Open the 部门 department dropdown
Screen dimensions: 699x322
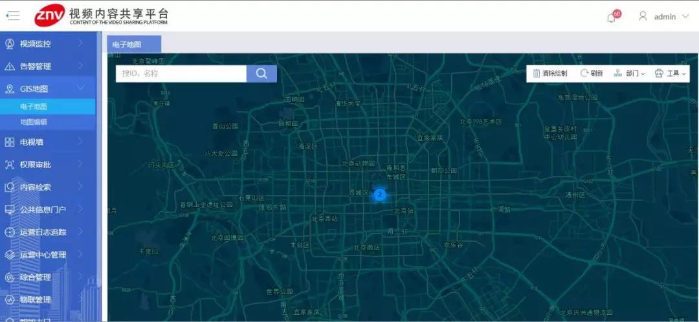[x=629, y=74]
